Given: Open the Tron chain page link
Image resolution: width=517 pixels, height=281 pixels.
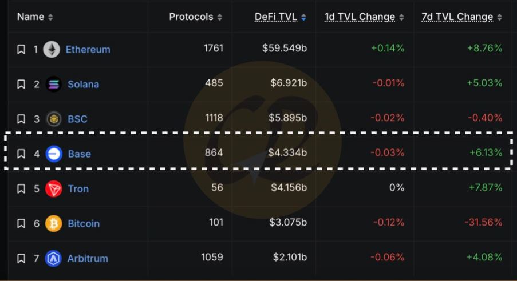Looking at the screenshot, I should 78,188.
